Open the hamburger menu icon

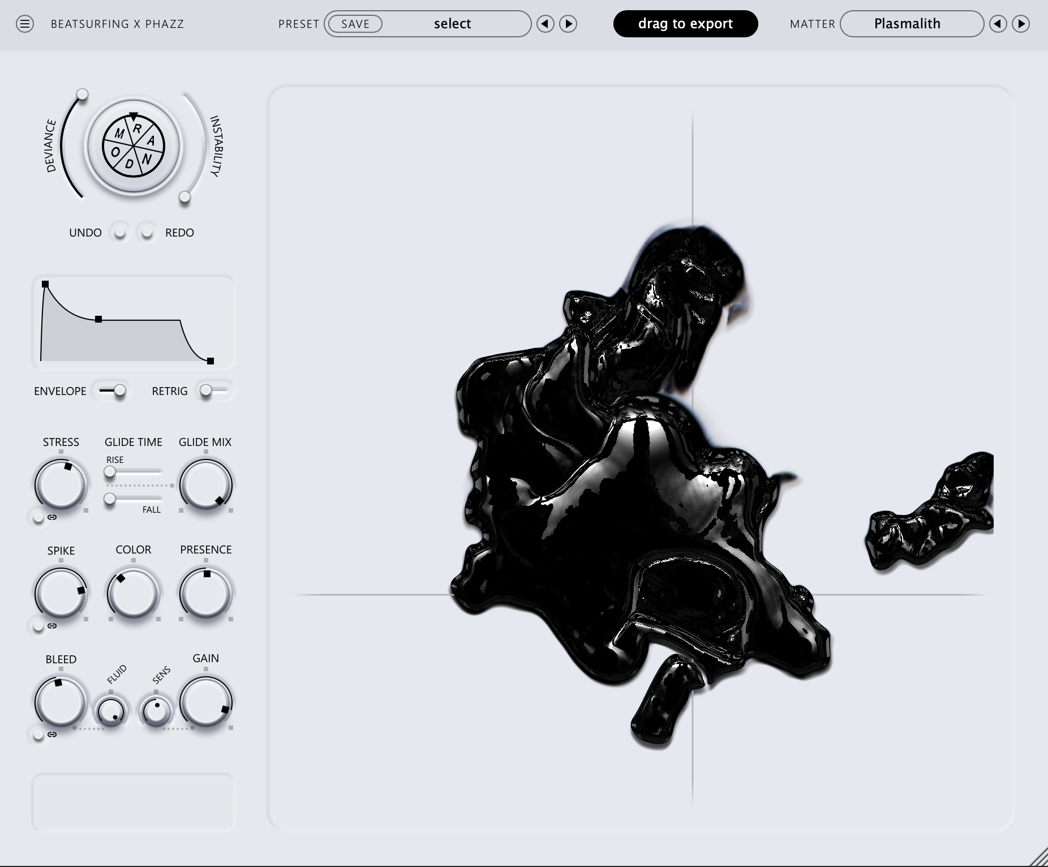25,24
